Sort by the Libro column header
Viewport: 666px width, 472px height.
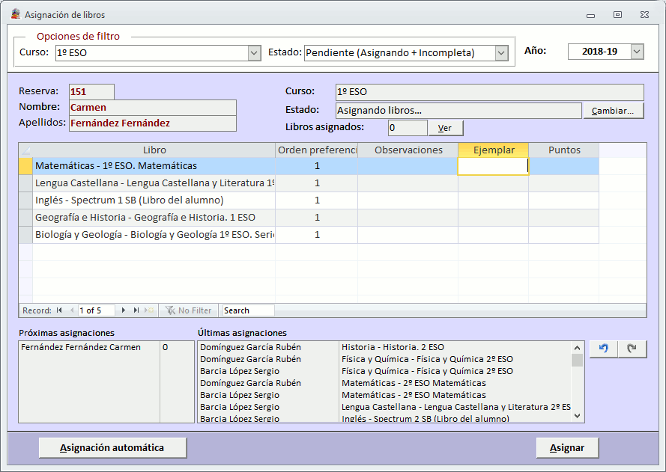pyautogui.click(x=154, y=150)
